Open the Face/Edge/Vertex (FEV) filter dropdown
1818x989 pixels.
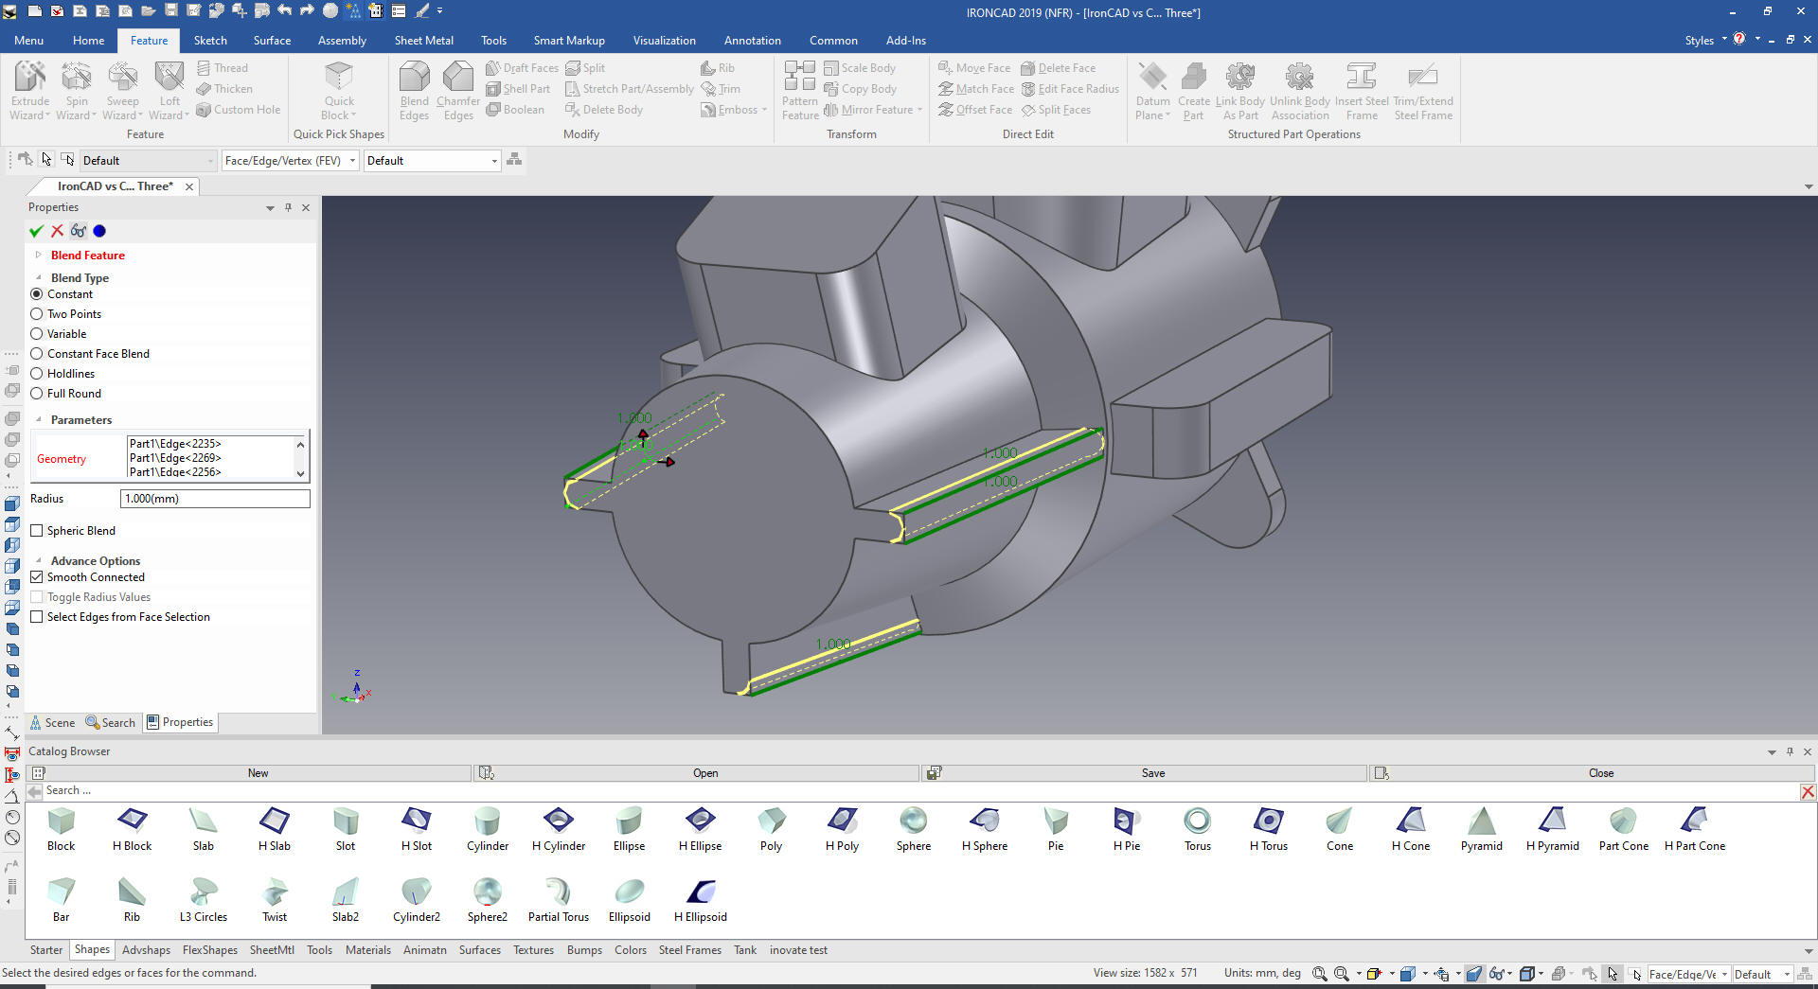point(352,161)
